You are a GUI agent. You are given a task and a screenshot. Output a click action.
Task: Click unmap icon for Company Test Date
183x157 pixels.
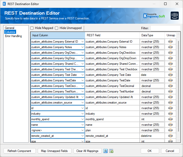pos(170,75)
